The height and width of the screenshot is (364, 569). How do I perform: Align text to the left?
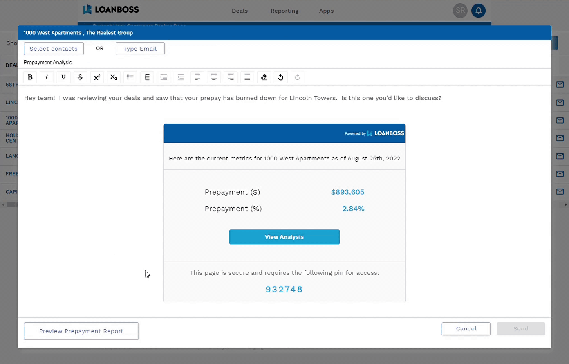click(x=197, y=77)
